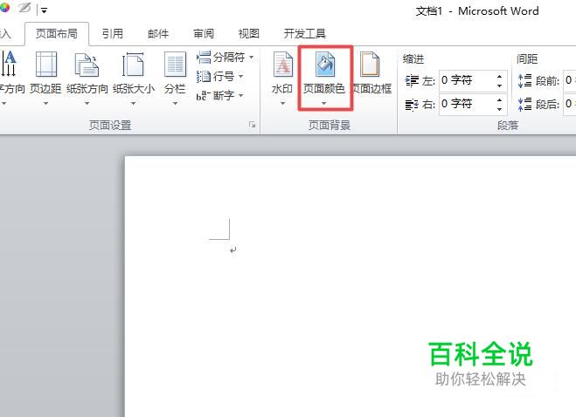Image resolution: width=576 pixels, height=417 pixels.
Task: Open the Page Setup (页面设置) dialog launcher
Action: 253,125
